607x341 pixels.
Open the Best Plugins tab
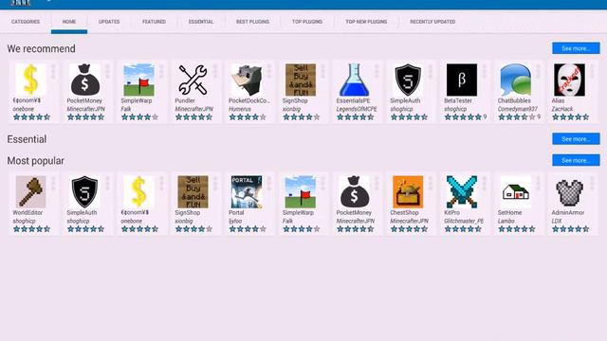pos(252,22)
